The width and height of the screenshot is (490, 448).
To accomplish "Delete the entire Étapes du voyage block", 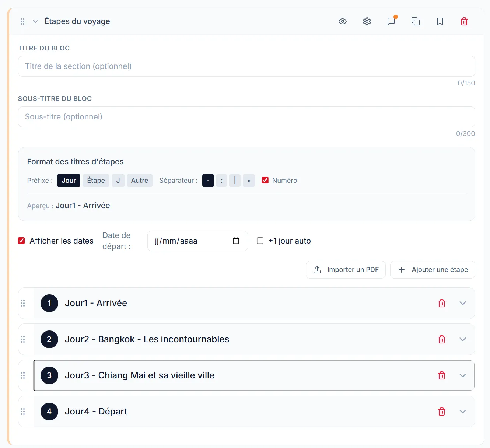I will point(464,21).
